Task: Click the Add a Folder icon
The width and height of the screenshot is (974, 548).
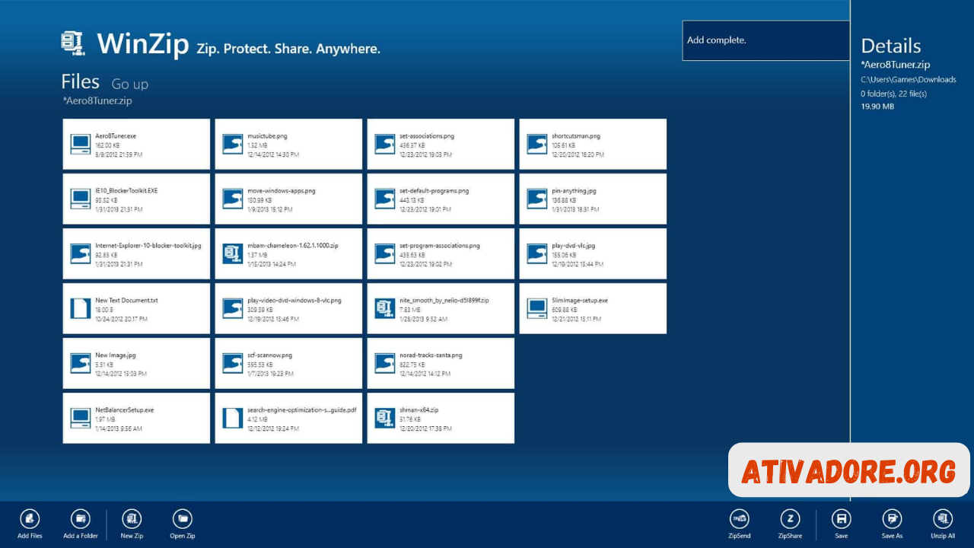Action: click(81, 519)
